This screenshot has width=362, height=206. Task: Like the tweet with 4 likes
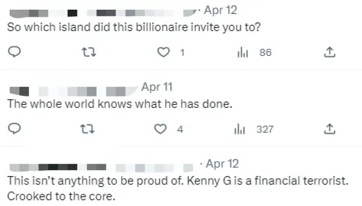coord(160,129)
